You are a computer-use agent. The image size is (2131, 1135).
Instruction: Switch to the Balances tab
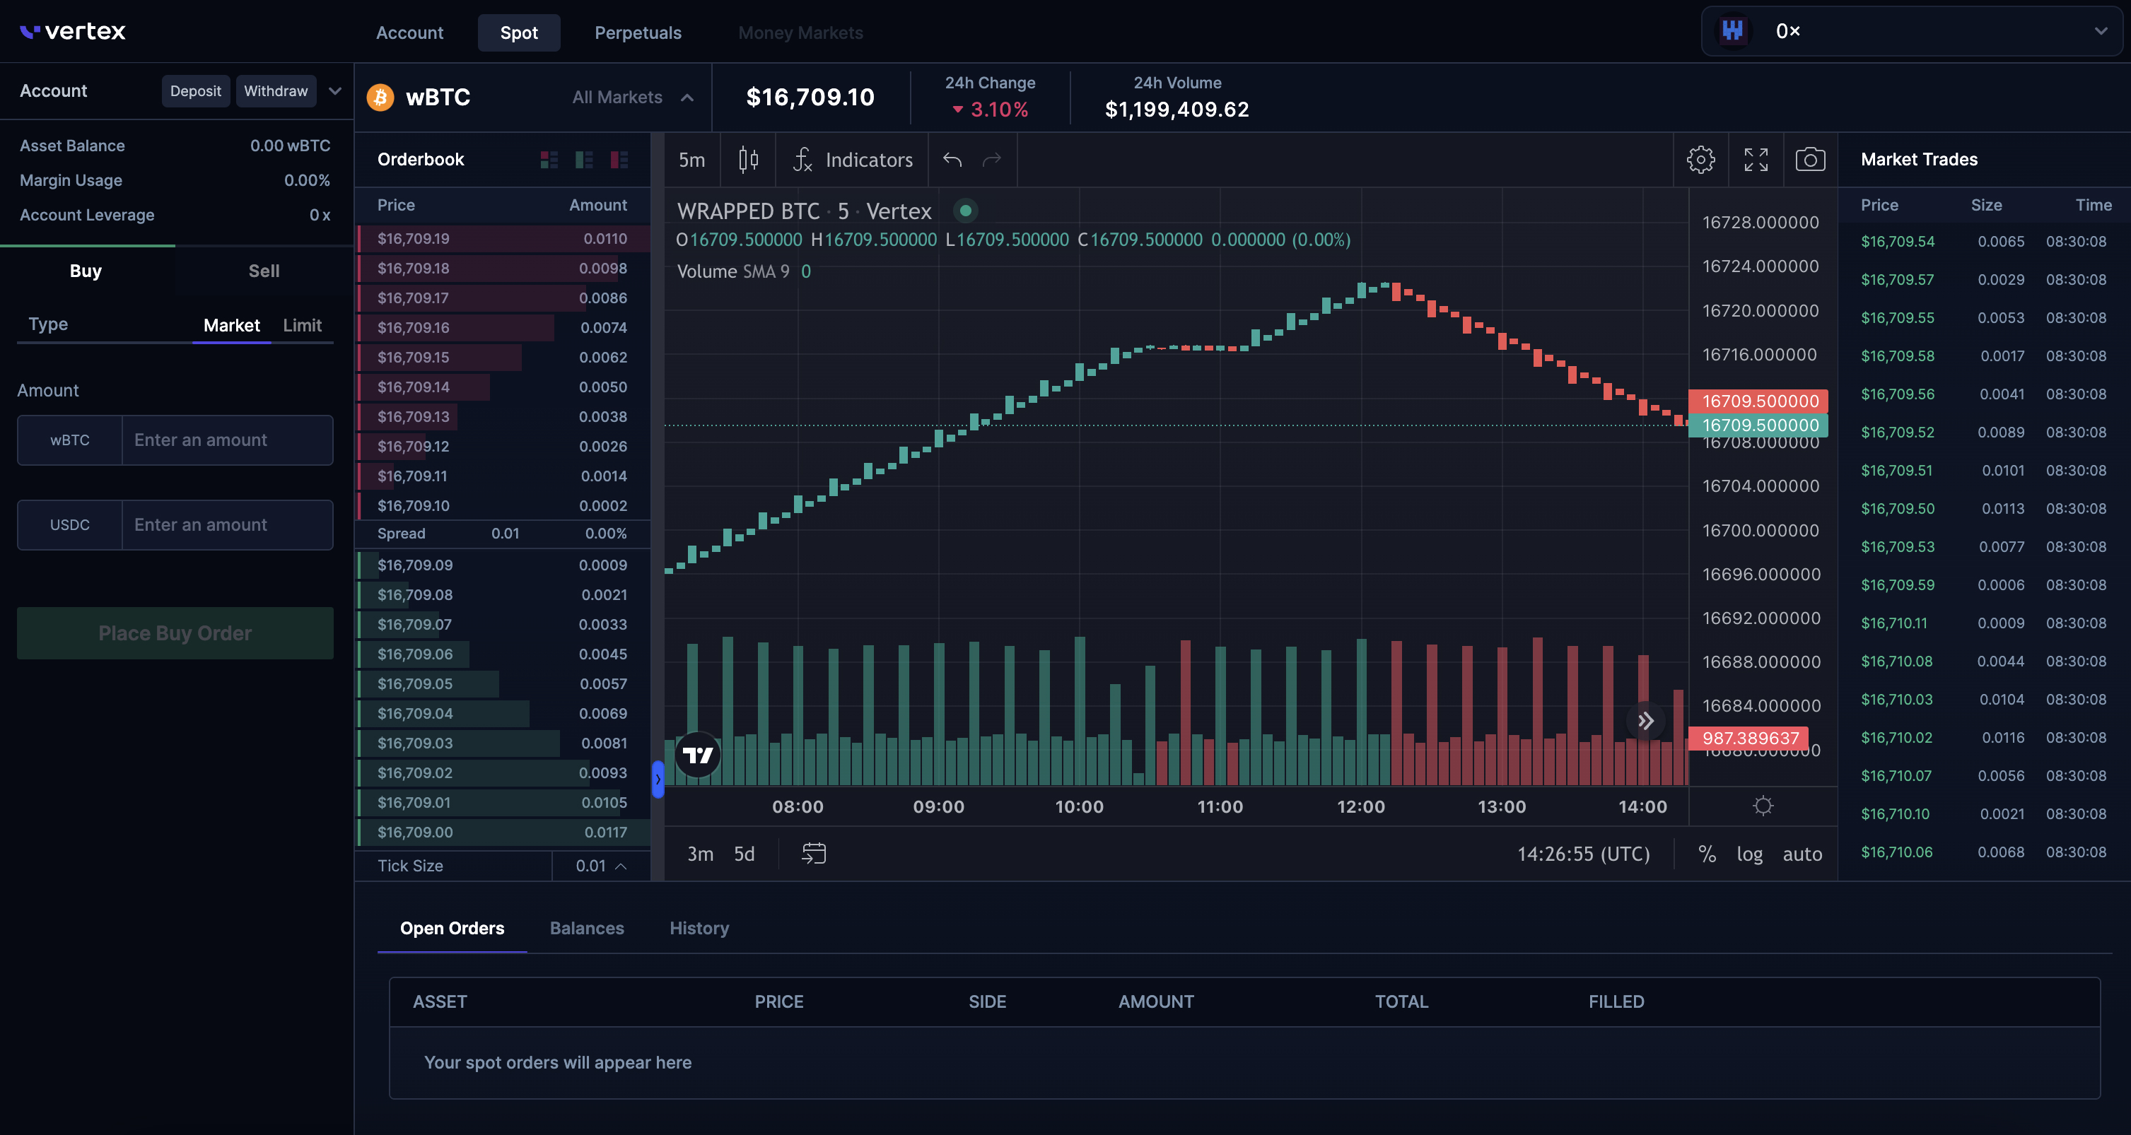pyautogui.click(x=587, y=929)
